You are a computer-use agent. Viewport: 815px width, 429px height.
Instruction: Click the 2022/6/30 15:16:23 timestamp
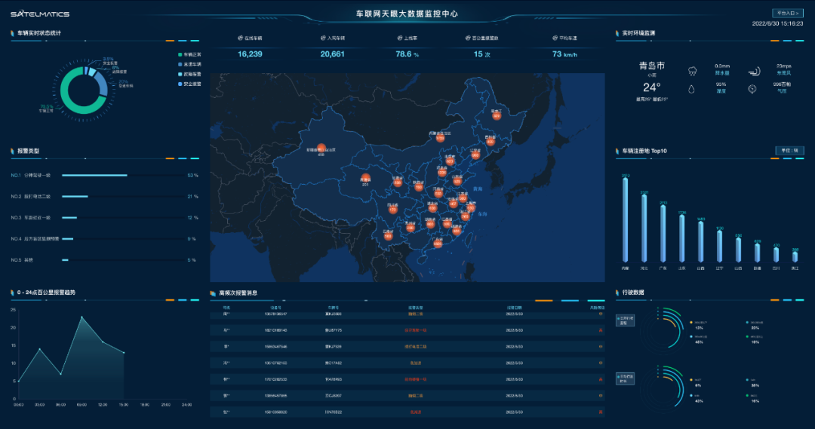click(777, 23)
